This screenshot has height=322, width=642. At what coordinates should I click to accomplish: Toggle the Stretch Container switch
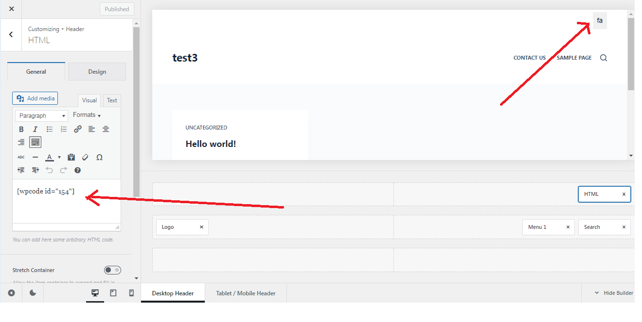[x=112, y=270]
